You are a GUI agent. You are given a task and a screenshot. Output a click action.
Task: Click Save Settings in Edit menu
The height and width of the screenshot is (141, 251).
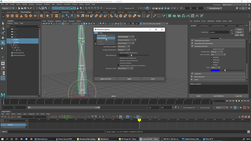coord(106,36)
